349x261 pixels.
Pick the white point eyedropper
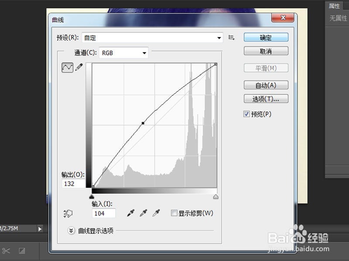[156, 213]
